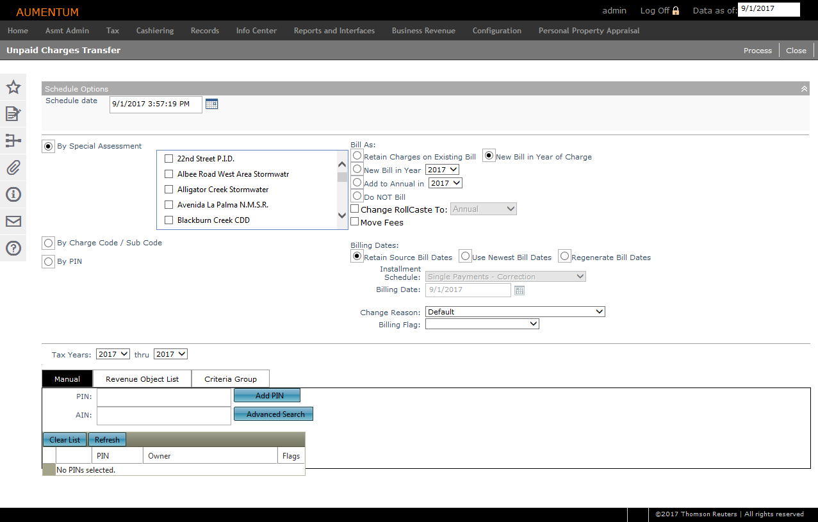The image size is (818, 522).
Task: Collapse the Schedule Options panel
Action: pos(805,89)
